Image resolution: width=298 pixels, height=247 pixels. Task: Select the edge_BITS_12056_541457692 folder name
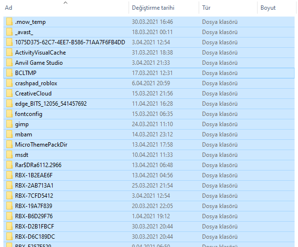[x=51, y=104]
